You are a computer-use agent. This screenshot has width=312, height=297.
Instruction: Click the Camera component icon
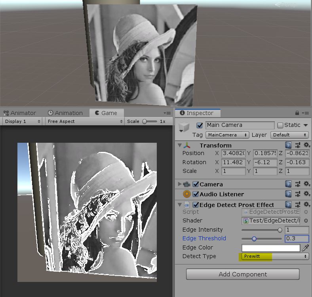(x=186, y=184)
